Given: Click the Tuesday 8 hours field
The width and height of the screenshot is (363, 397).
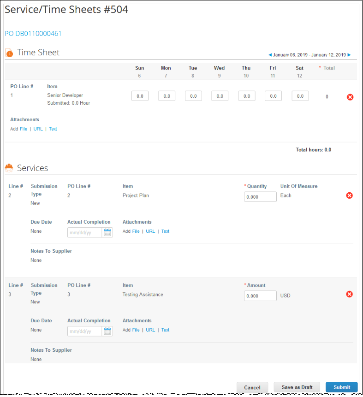Looking at the screenshot, I should point(193,96).
